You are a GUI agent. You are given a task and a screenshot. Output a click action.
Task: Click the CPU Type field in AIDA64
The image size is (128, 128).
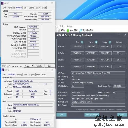coord(98,73)
